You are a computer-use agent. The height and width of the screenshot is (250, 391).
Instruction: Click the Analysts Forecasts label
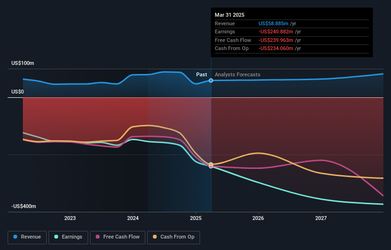237,74
